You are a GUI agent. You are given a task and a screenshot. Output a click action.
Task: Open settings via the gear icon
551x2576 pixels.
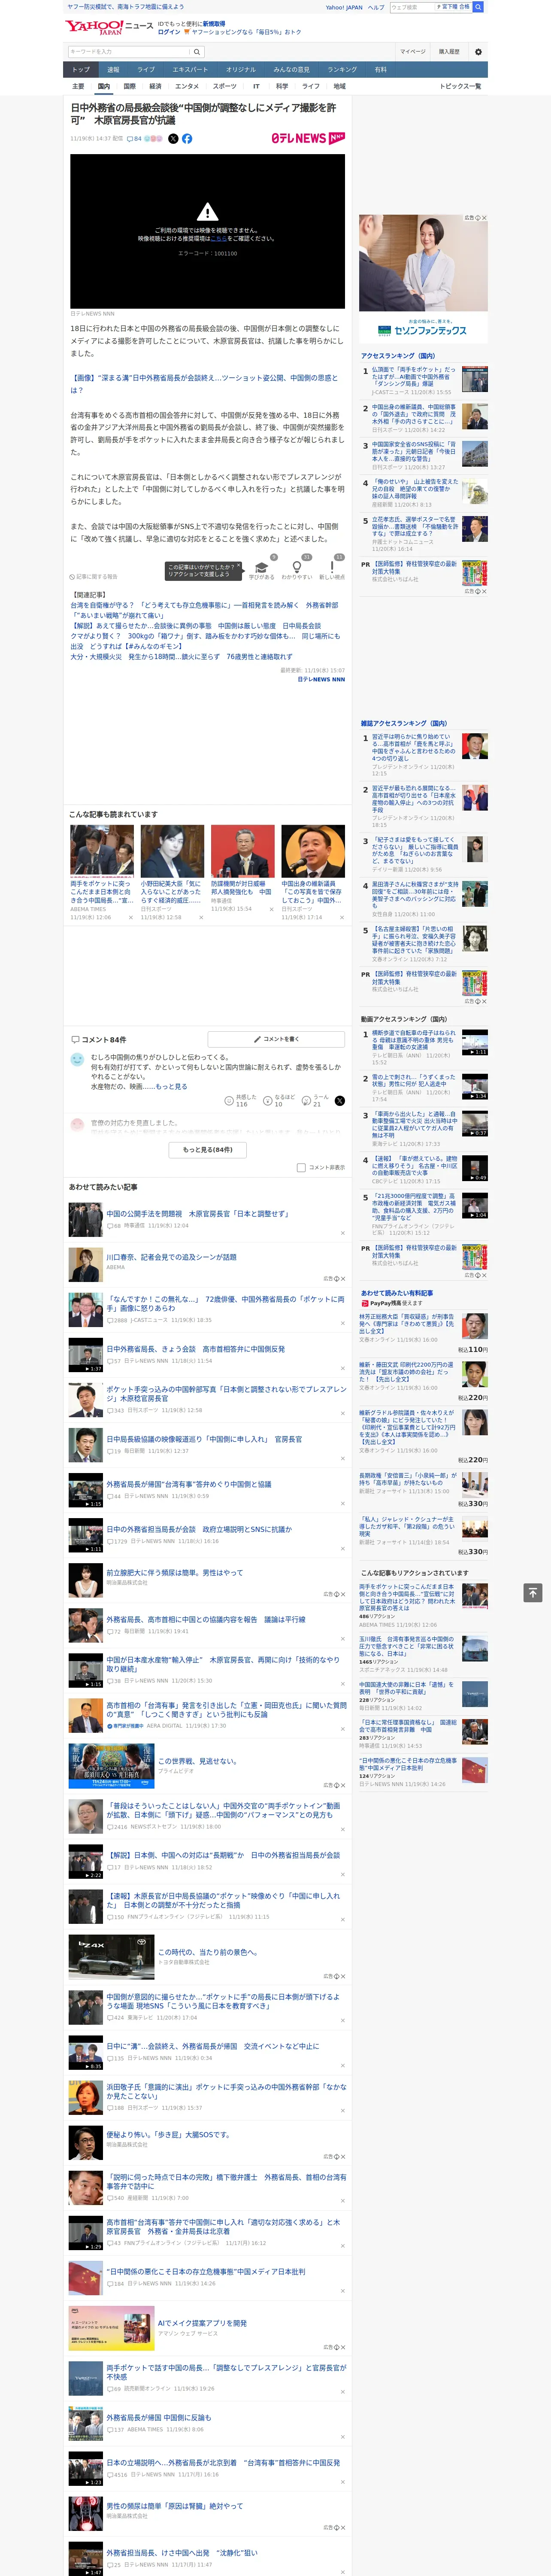478,51
